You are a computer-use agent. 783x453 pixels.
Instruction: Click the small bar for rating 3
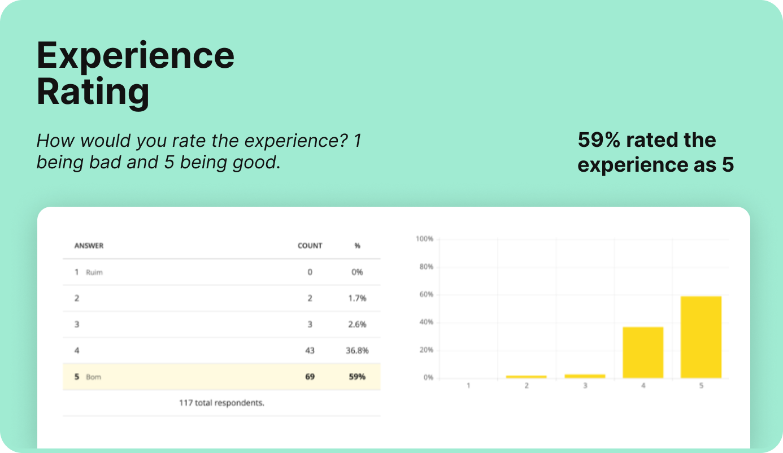click(x=585, y=376)
